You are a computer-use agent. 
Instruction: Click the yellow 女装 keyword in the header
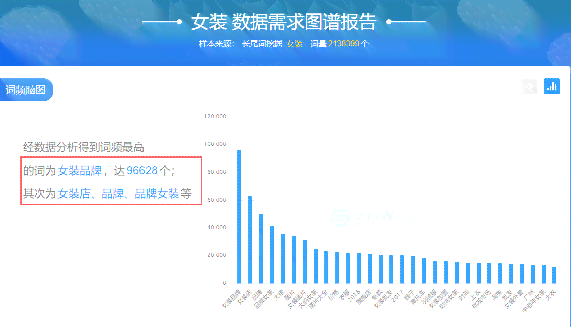tap(294, 44)
